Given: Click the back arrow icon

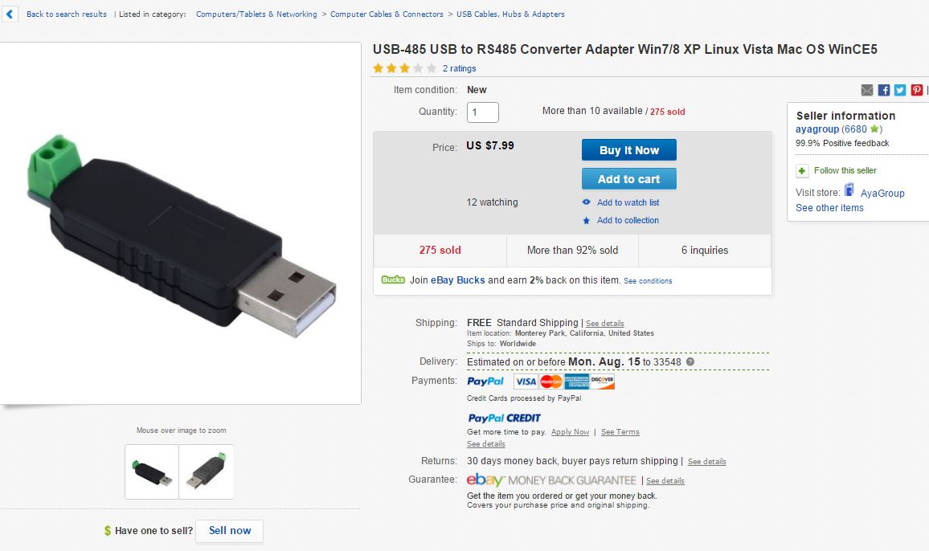Looking at the screenshot, I should click(x=10, y=14).
